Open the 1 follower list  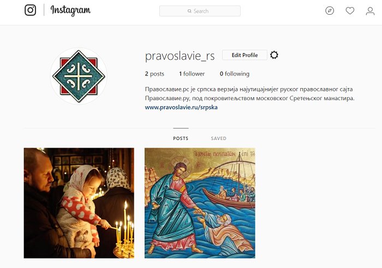[192, 74]
